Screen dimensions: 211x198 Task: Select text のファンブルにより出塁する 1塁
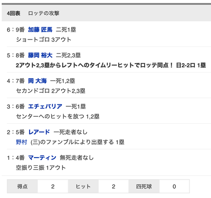(82, 142)
